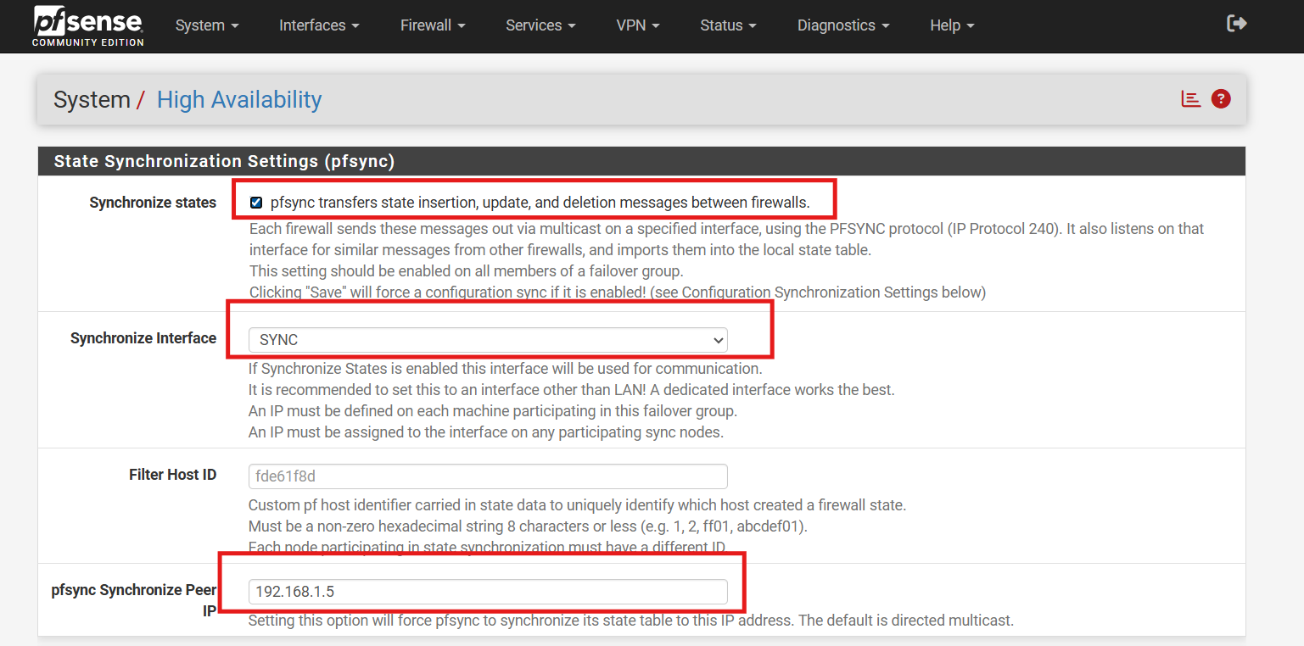Viewport: 1304px width, 646px height.
Task: Click the State Synchronization Settings header
Action: pos(224,161)
